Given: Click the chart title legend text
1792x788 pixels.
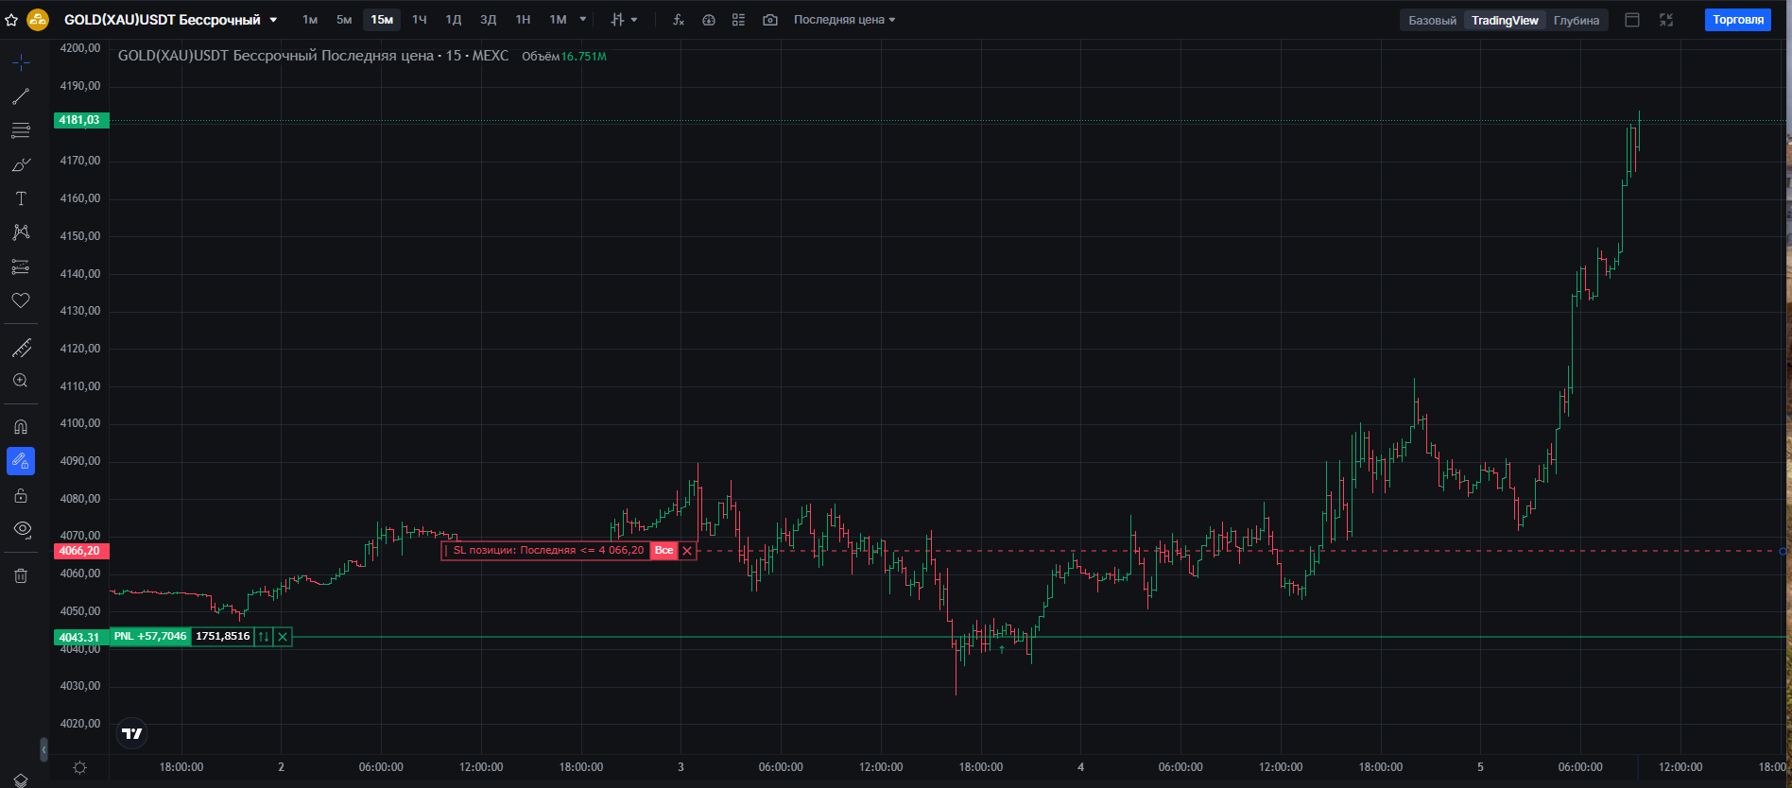Looking at the screenshot, I should click(x=313, y=56).
